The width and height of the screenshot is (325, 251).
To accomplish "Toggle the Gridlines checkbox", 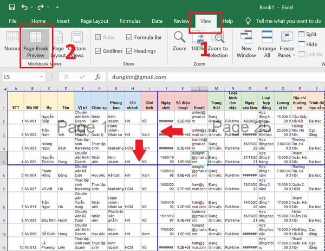I will pos(109,51).
